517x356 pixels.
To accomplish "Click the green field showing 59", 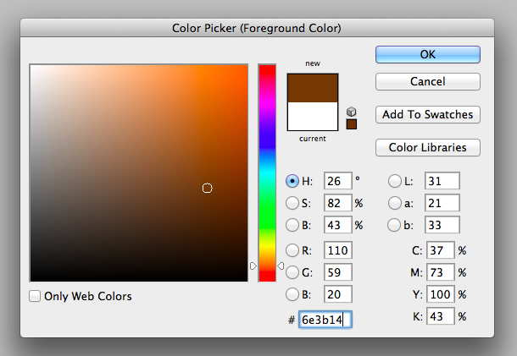I will coord(338,272).
